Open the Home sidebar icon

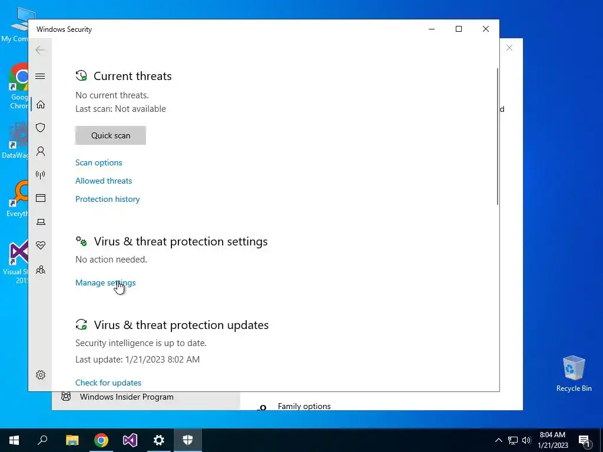(x=41, y=105)
